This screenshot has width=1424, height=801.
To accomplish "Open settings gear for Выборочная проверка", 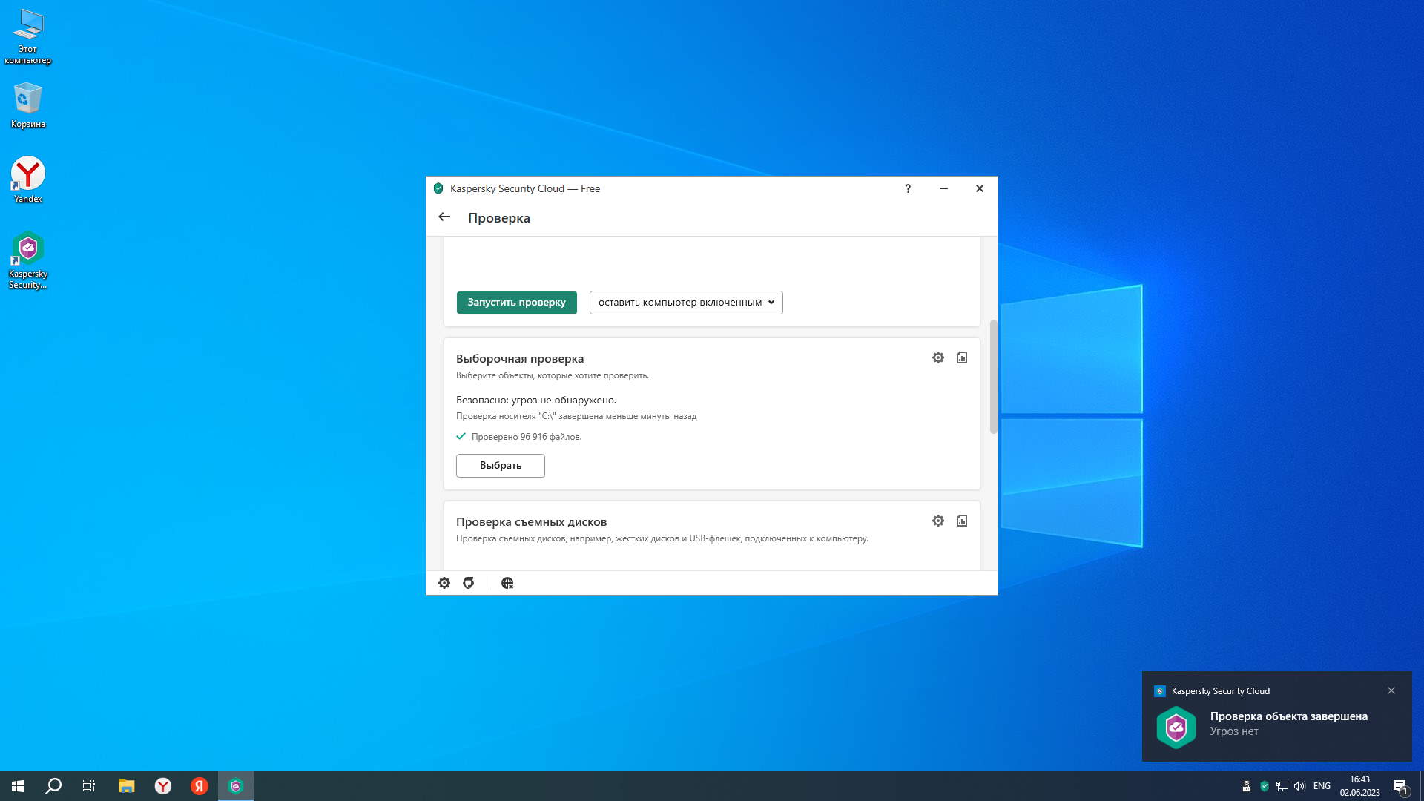I will (x=938, y=357).
